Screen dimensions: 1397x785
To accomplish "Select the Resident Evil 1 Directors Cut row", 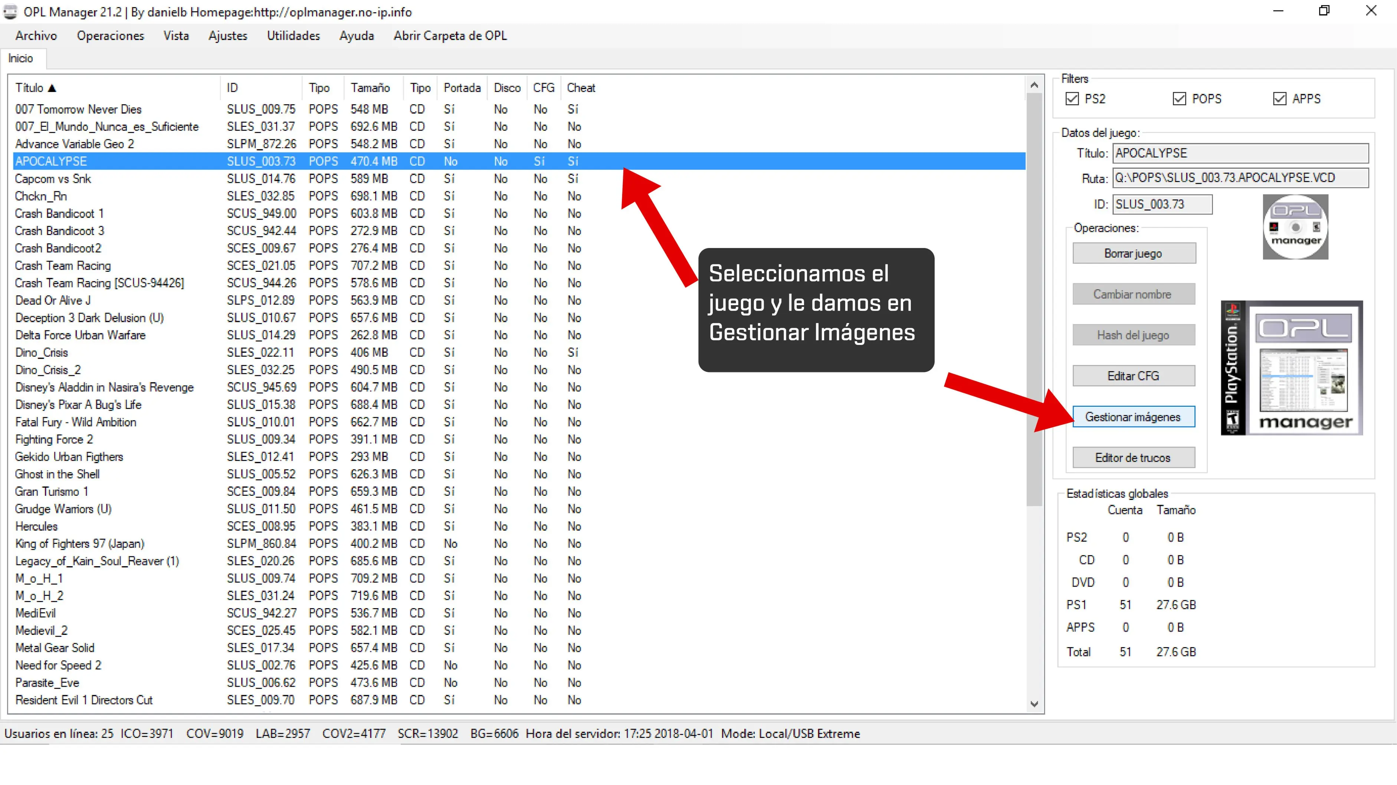I will (x=519, y=700).
